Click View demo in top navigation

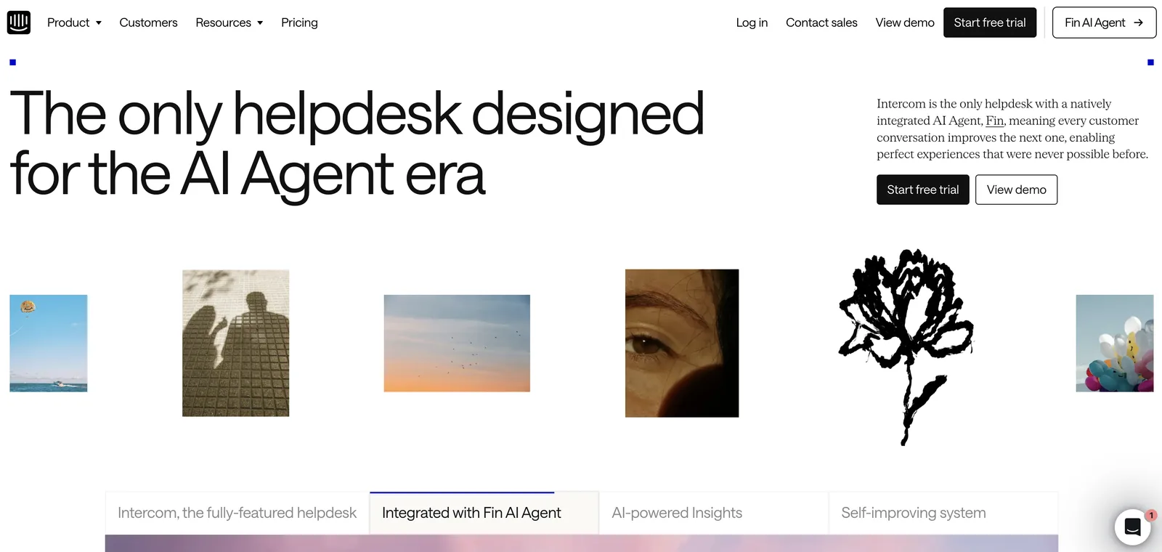pyautogui.click(x=905, y=23)
